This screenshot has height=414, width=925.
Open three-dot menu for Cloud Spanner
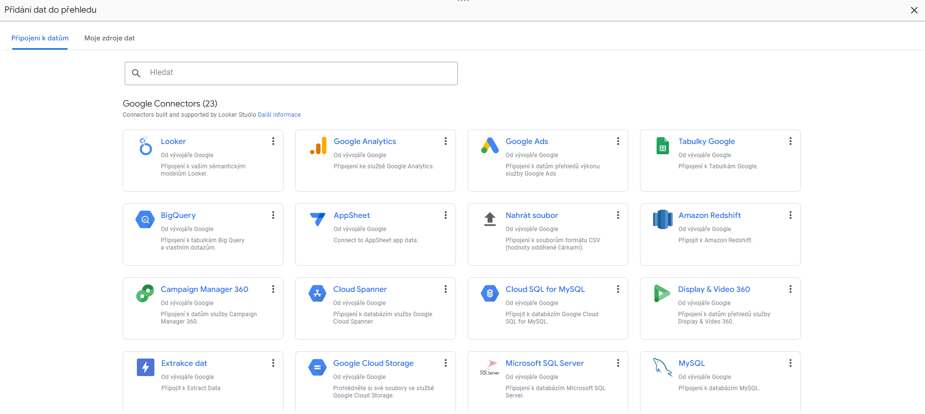pyautogui.click(x=446, y=289)
